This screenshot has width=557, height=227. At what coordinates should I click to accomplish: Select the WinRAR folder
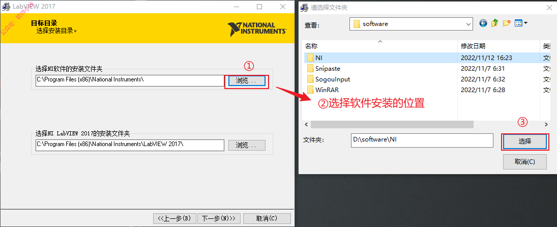(327, 90)
